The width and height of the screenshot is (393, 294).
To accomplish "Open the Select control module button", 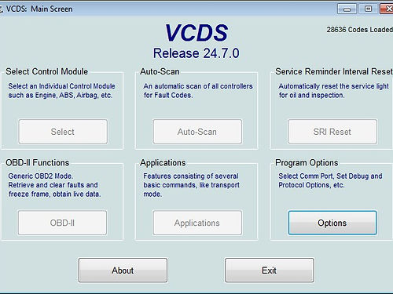I will (63, 132).
